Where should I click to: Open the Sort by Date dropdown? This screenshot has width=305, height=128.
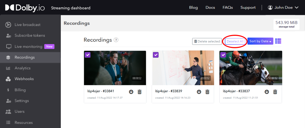[x=260, y=41]
